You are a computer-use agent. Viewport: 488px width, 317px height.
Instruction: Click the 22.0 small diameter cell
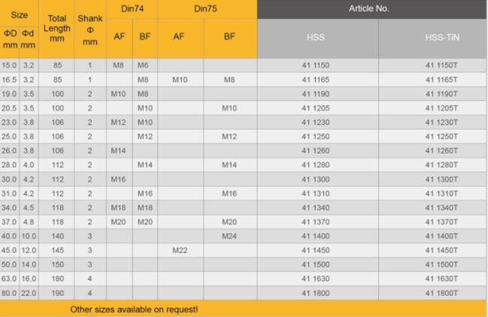click(x=28, y=292)
